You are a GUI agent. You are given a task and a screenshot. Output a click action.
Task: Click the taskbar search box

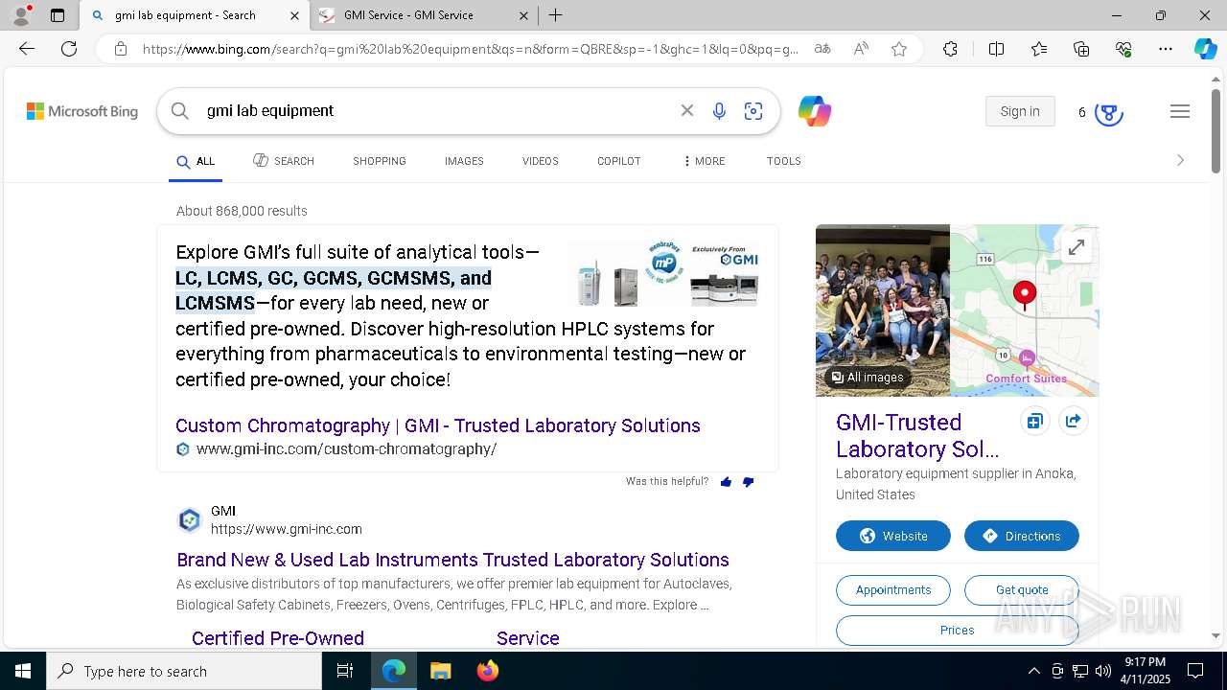pos(184,671)
